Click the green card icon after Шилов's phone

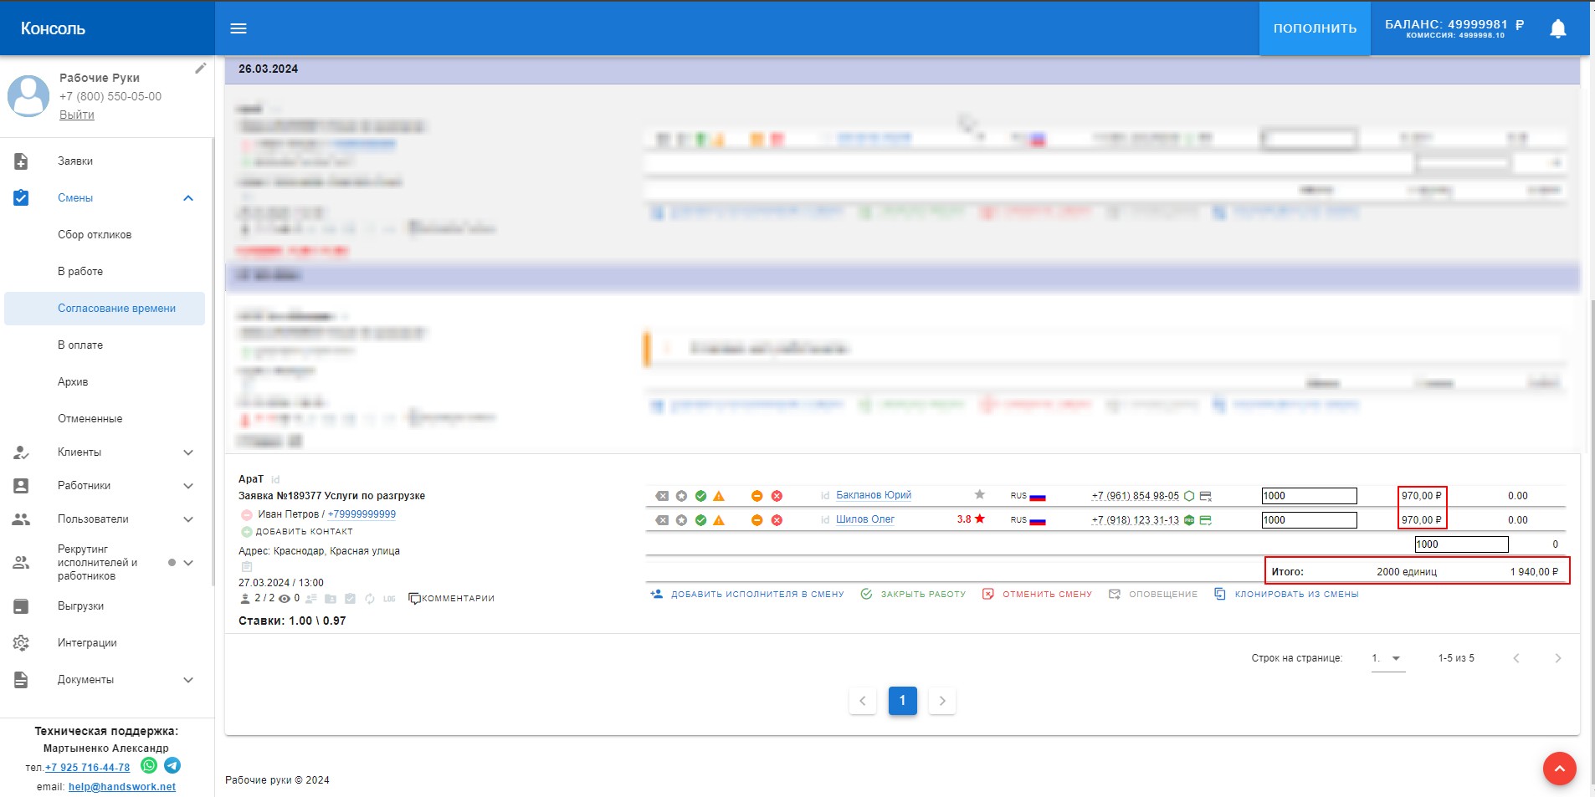click(1206, 520)
